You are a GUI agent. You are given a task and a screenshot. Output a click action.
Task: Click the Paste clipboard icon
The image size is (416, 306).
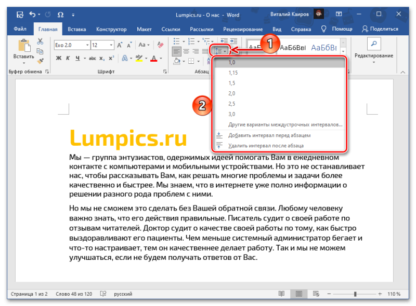coord(24,45)
